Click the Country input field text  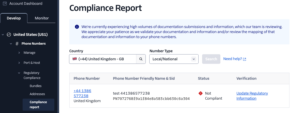coord(101,59)
